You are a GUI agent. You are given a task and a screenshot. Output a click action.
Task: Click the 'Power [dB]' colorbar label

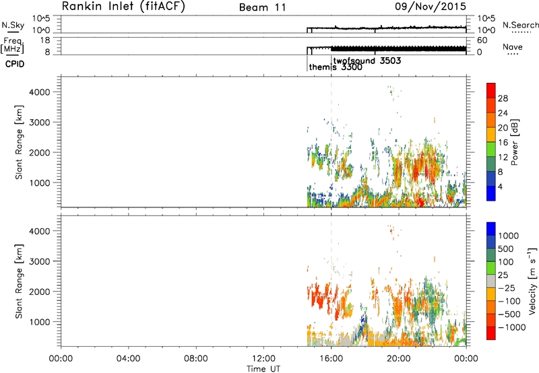click(x=515, y=142)
